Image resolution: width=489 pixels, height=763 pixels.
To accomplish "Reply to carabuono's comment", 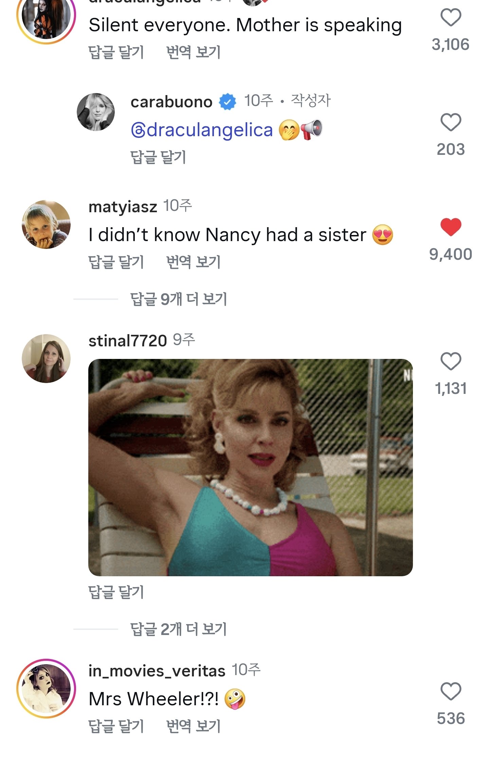I will click(158, 157).
